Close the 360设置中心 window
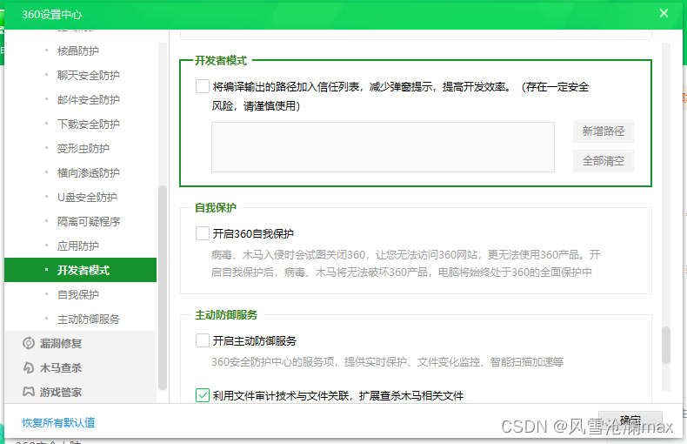Image resolution: width=687 pixels, height=444 pixels. point(664,13)
